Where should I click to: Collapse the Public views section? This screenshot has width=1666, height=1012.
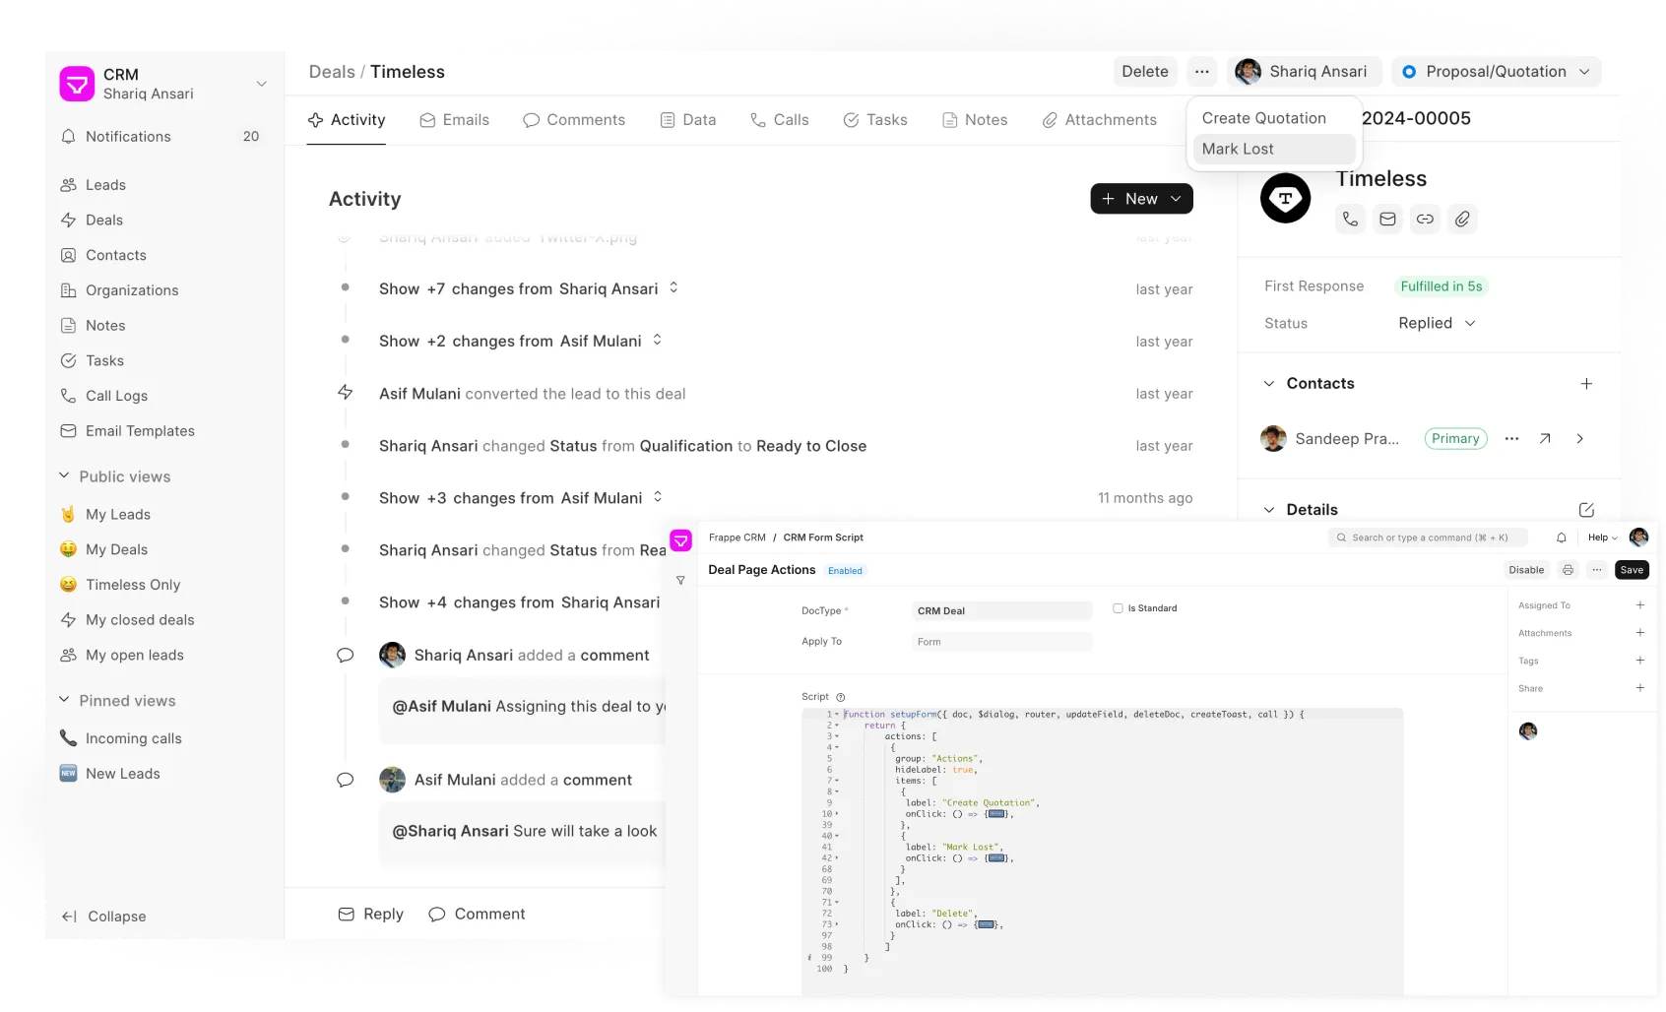coord(64,476)
